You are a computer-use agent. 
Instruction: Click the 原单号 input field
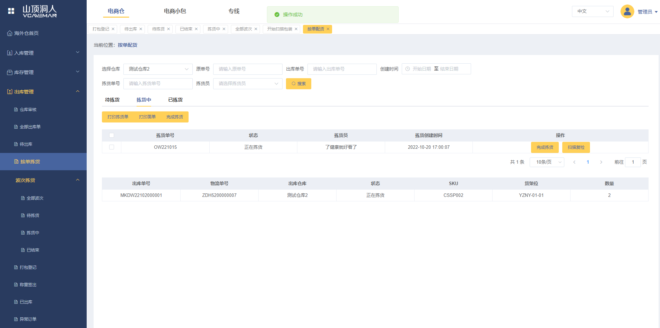coord(247,69)
